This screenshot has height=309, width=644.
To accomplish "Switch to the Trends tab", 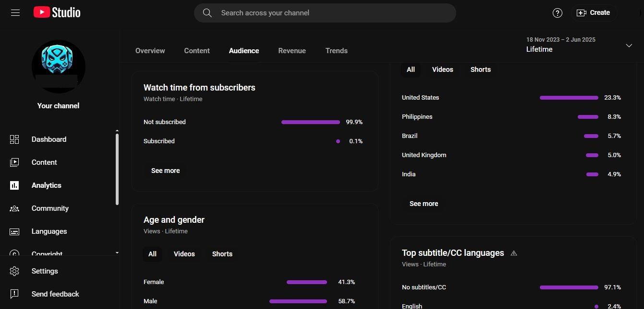I will [336, 51].
